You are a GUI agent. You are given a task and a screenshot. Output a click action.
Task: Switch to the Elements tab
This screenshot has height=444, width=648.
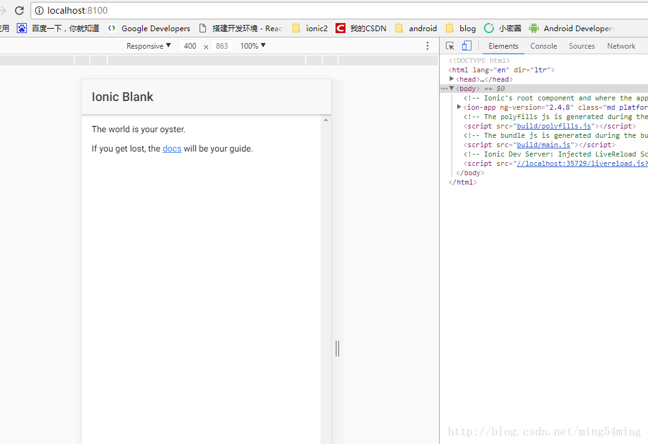click(503, 46)
